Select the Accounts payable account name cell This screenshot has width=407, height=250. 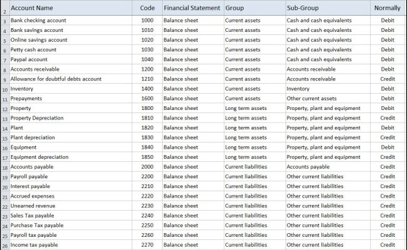[71, 167]
